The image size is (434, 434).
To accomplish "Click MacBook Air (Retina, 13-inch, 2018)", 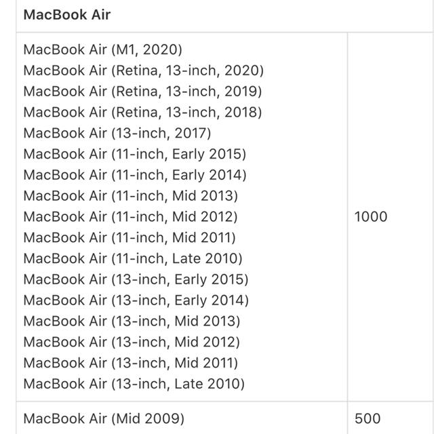I will click(142, 113).
